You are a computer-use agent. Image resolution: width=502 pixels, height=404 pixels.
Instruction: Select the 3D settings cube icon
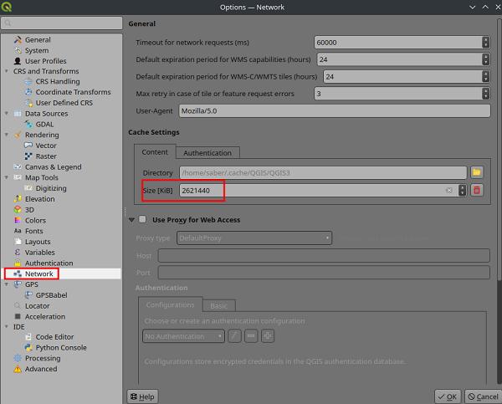coord(18,210)
